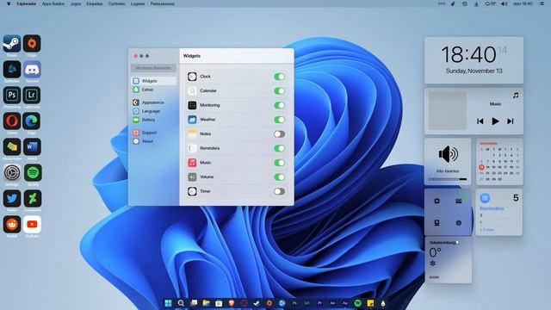The width and height of the screenshot is (551, 310).
Task: Disable the Music widget toggle
Action: point(279,163)
